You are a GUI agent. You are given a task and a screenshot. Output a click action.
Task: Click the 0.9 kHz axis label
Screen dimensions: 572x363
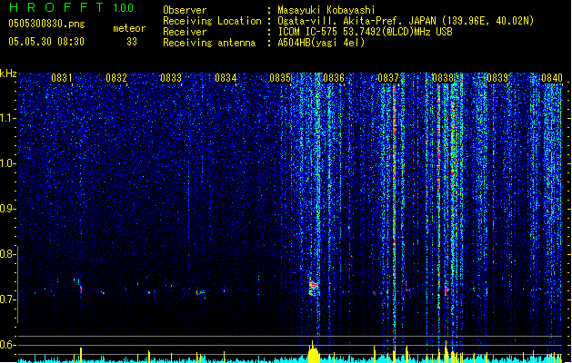coord(8,209)
